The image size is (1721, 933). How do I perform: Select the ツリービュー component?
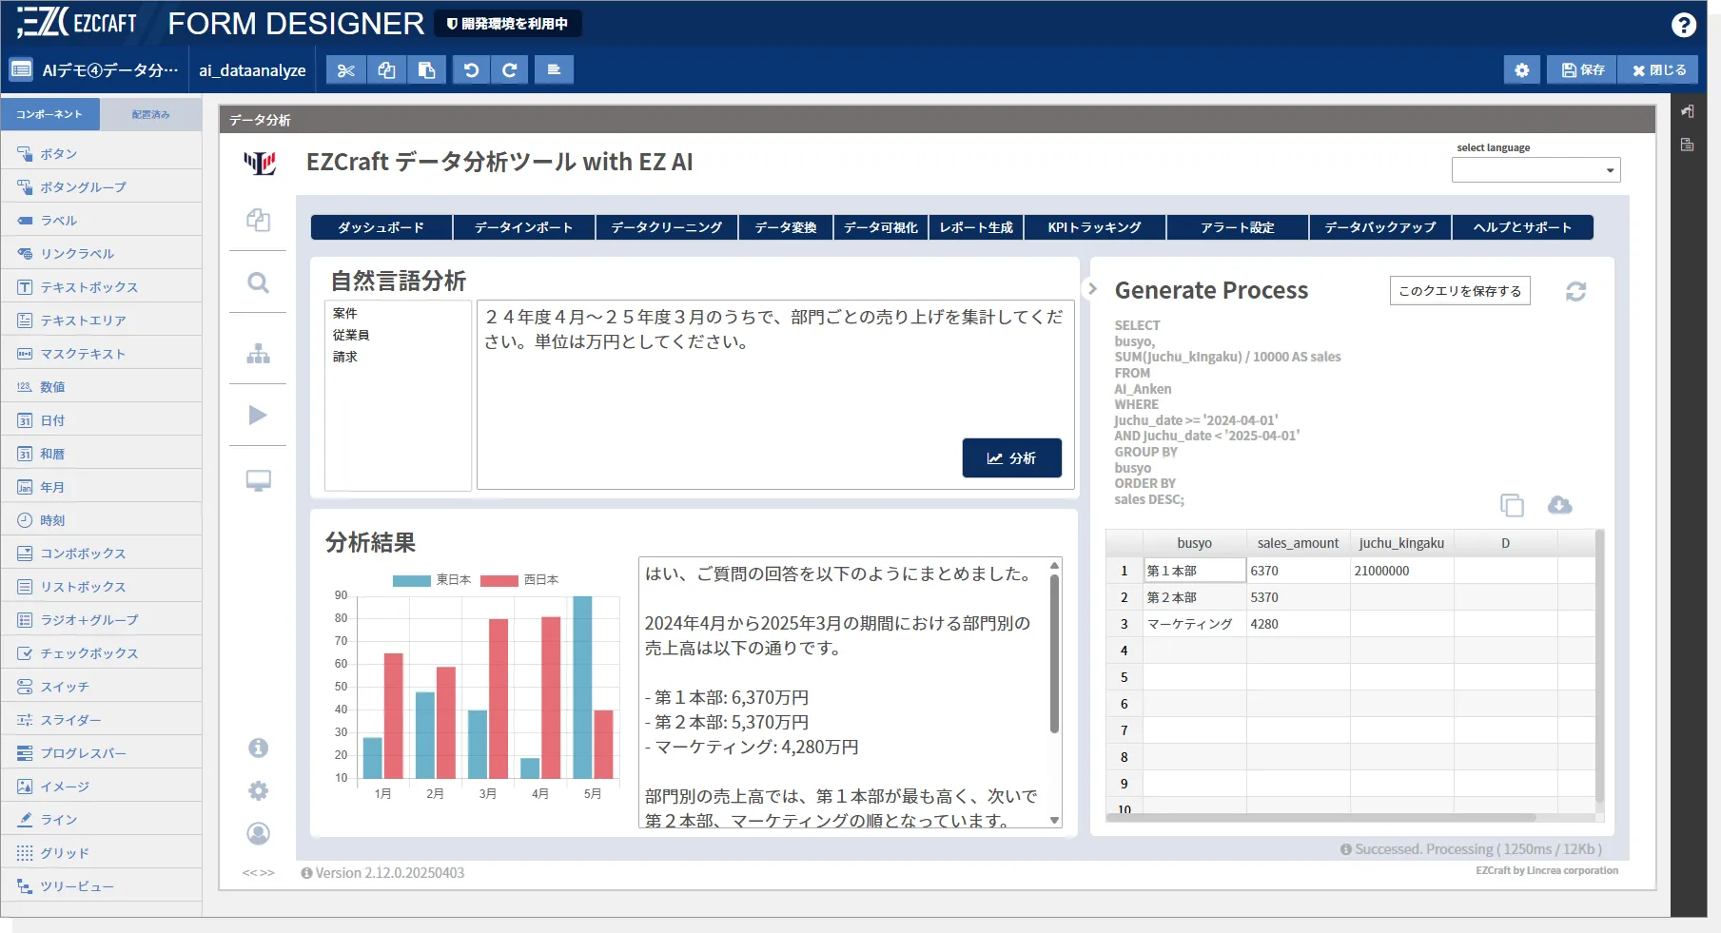[x=101, y=886]
